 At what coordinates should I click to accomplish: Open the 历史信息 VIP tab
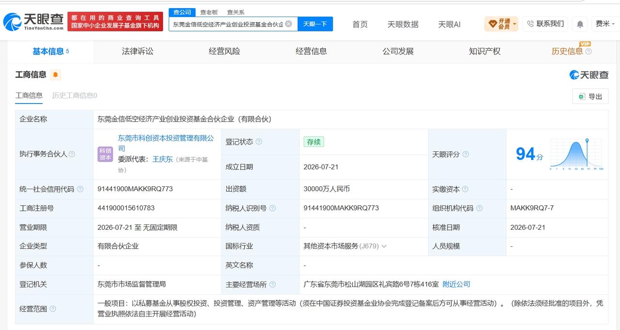571,51
